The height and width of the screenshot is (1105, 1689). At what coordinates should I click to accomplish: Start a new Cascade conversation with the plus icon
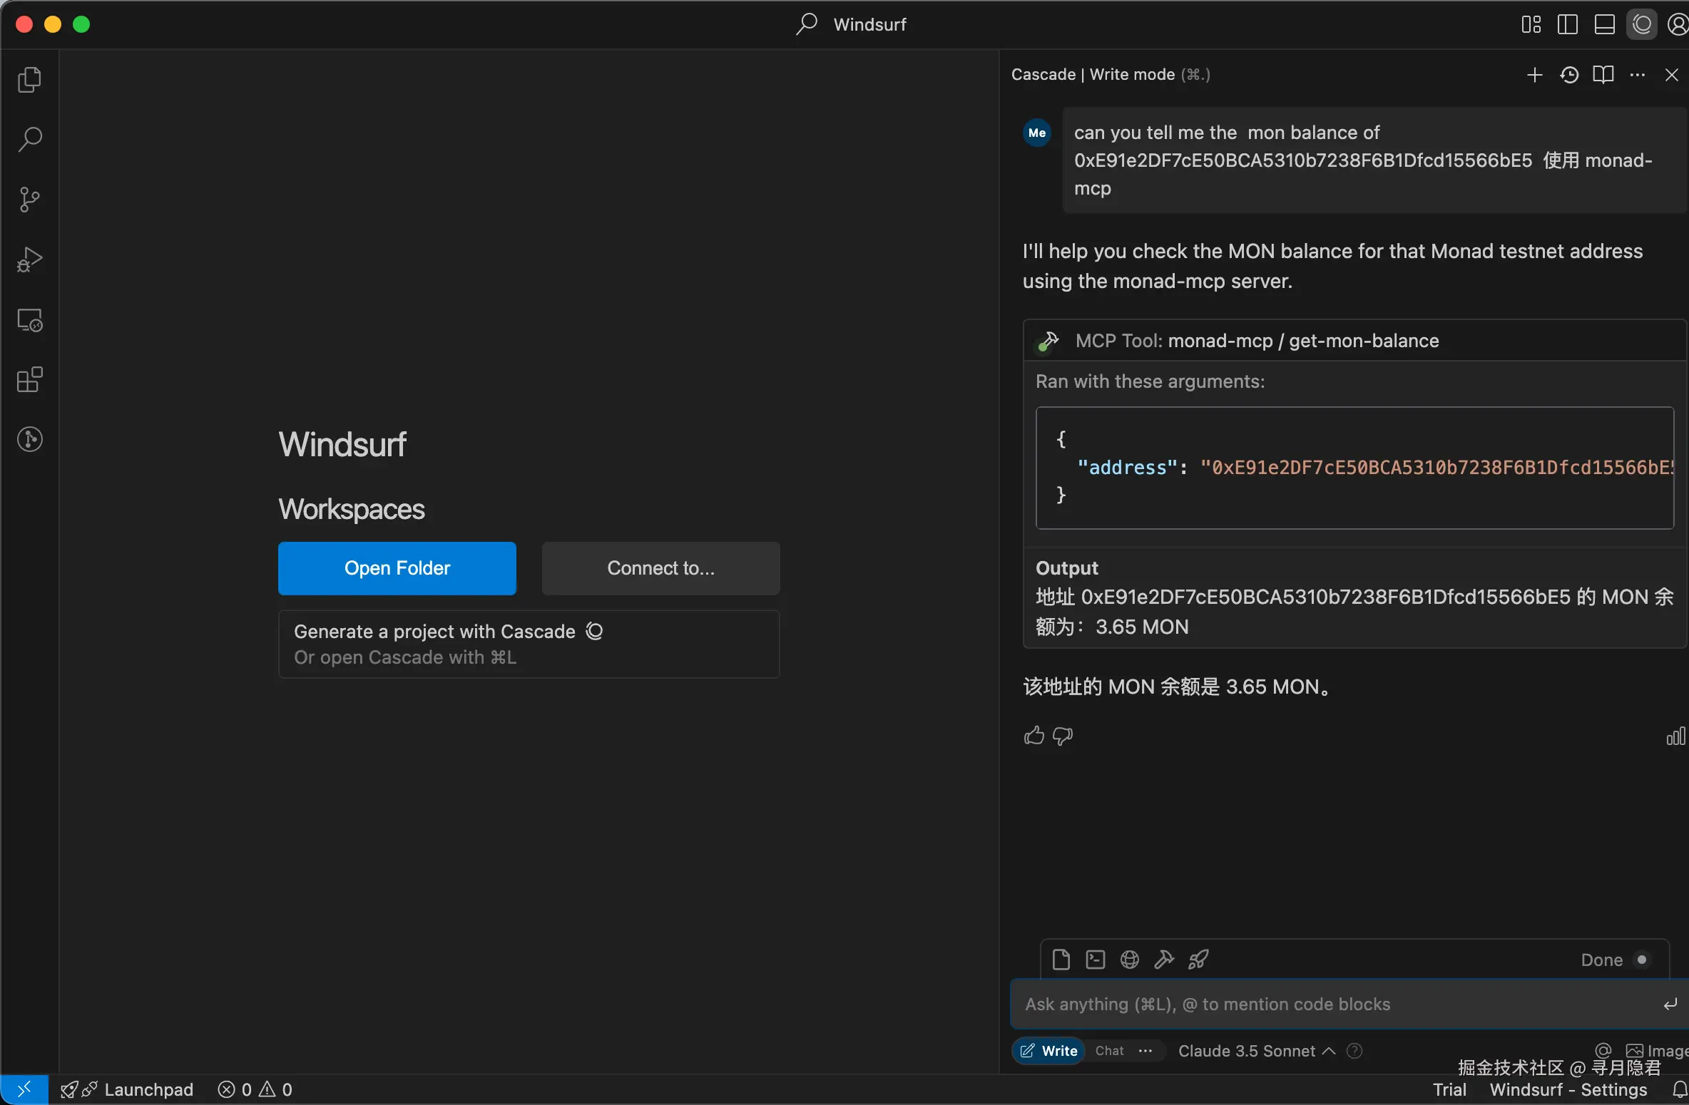[x=1534, y=75]
